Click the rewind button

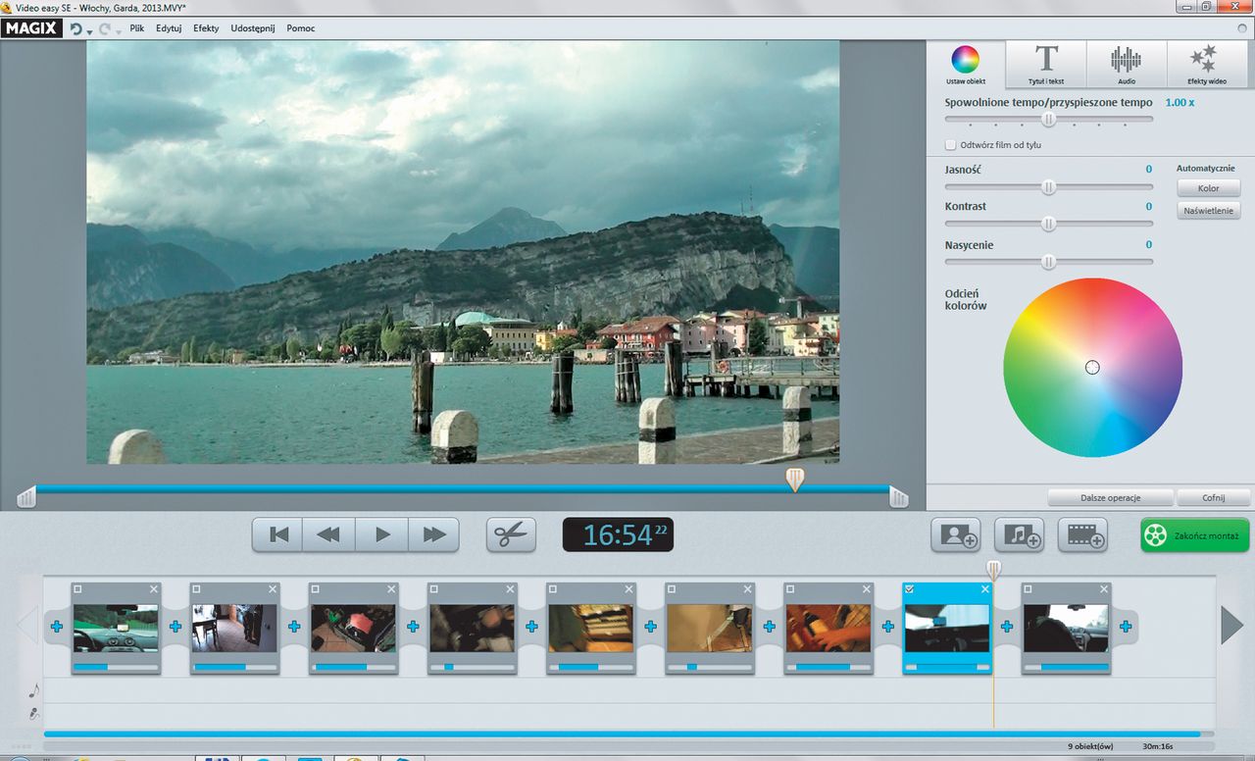point(329,534)
